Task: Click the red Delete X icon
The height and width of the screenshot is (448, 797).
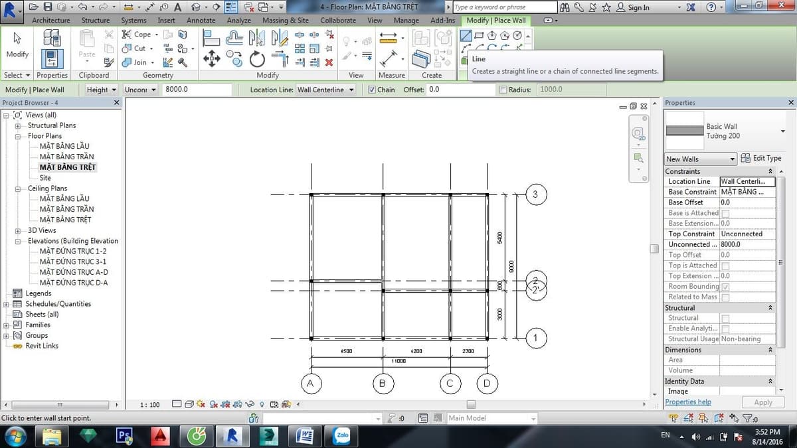Action: 329,62
